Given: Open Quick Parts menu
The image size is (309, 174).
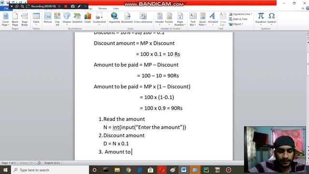Looking at the screenshot, I should [202, 19].
